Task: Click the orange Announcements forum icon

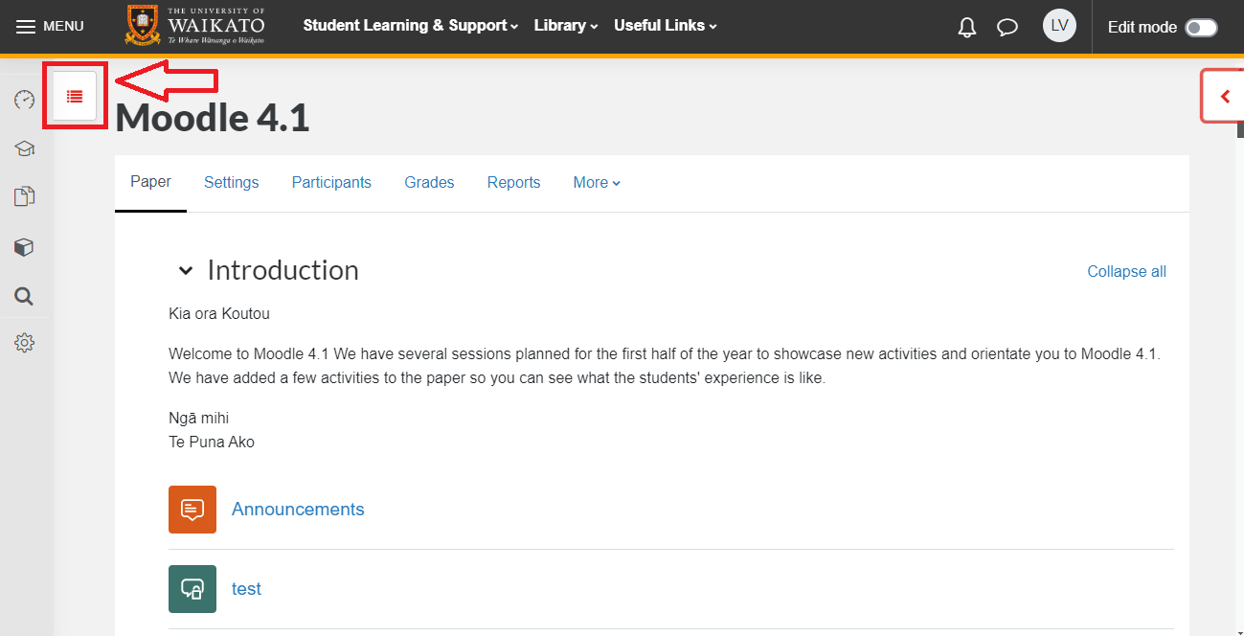Action: (x=192, y=510)
